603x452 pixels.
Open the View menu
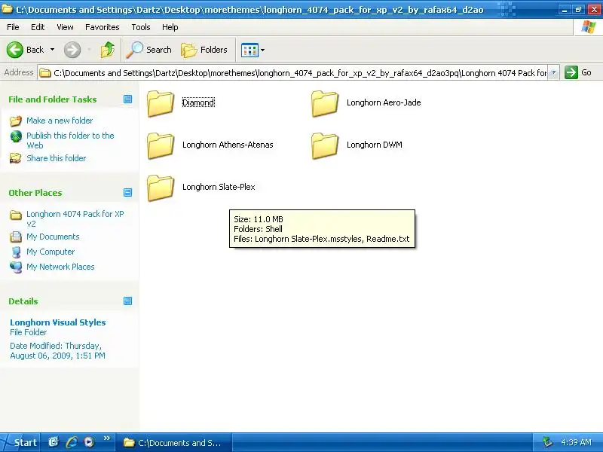tap(65, 27)
